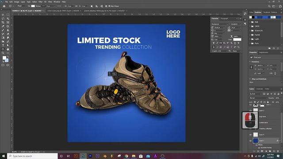Screen dimensions: 283x159
Task: Switch to the Channels tab
Action: 260,89
